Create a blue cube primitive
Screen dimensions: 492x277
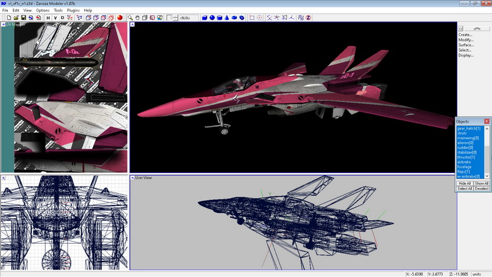pyautogui.click(x=205, y=18)
